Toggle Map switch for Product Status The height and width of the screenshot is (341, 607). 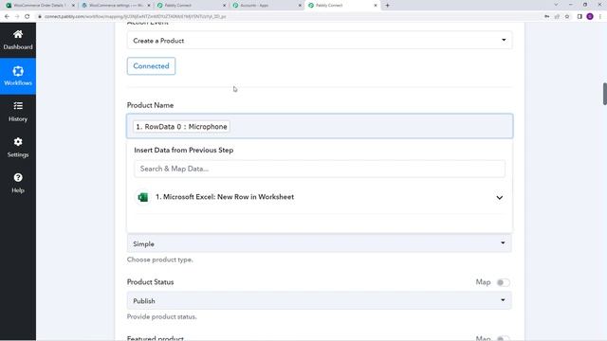504,282
